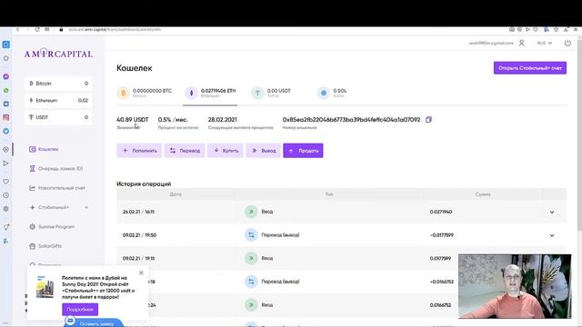Open Twitter in browser sidebar

point(6,131)
